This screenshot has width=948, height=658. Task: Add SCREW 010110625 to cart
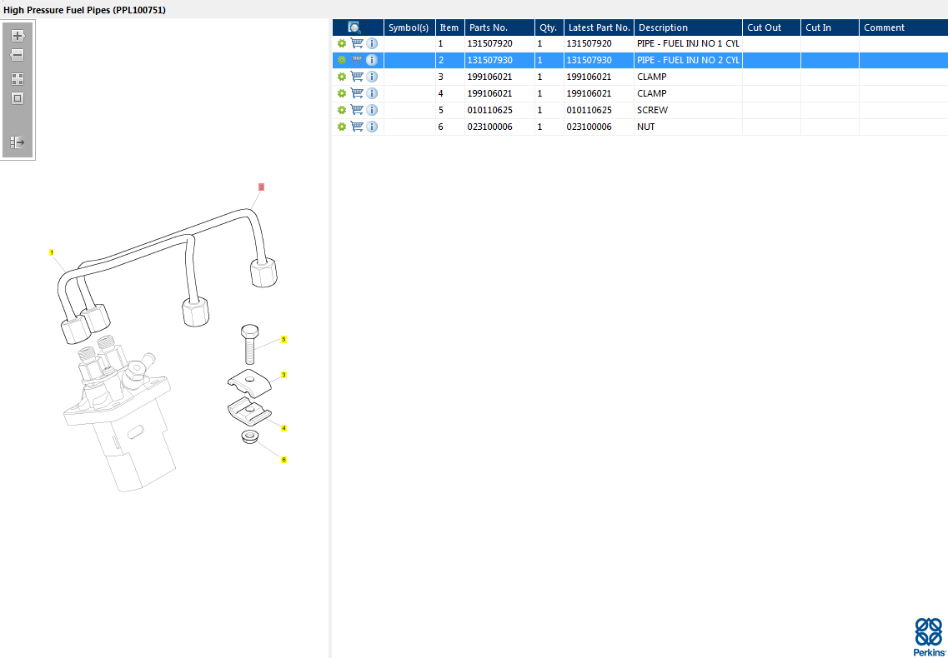click(357, 110)
